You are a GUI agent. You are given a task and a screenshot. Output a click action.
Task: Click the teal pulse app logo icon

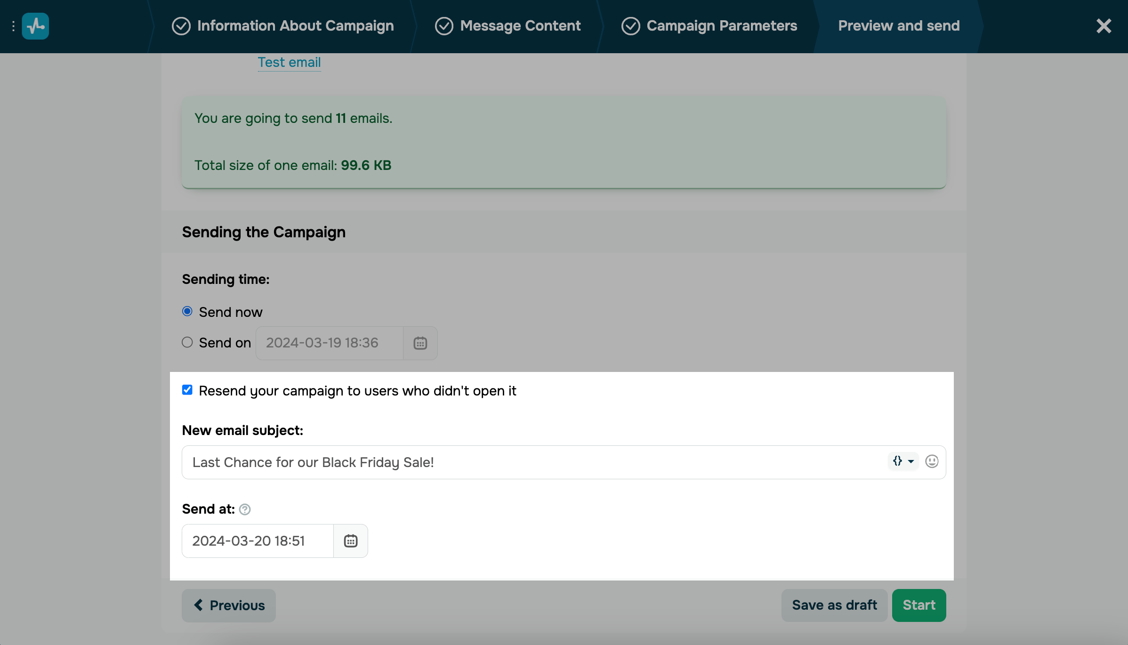[x=35, y=26]
